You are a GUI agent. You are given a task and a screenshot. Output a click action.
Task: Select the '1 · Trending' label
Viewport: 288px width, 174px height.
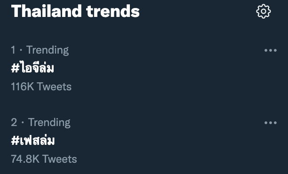coord(40,50)
